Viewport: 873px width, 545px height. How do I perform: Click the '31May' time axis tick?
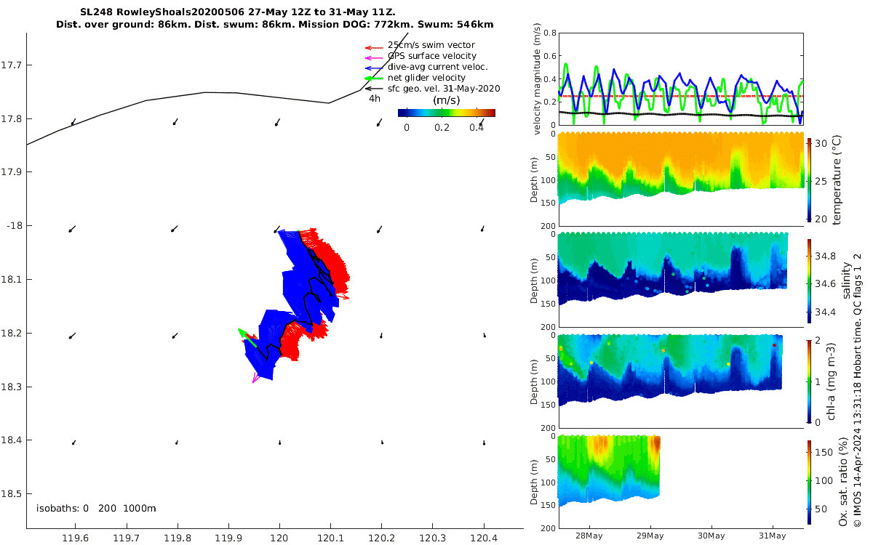[x=772, y=536]
